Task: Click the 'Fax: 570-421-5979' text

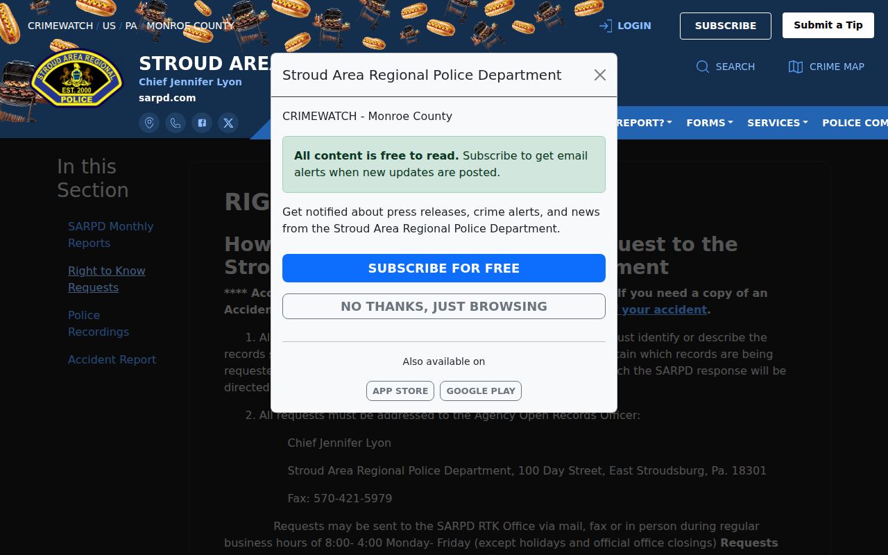Action: (340, 498)
